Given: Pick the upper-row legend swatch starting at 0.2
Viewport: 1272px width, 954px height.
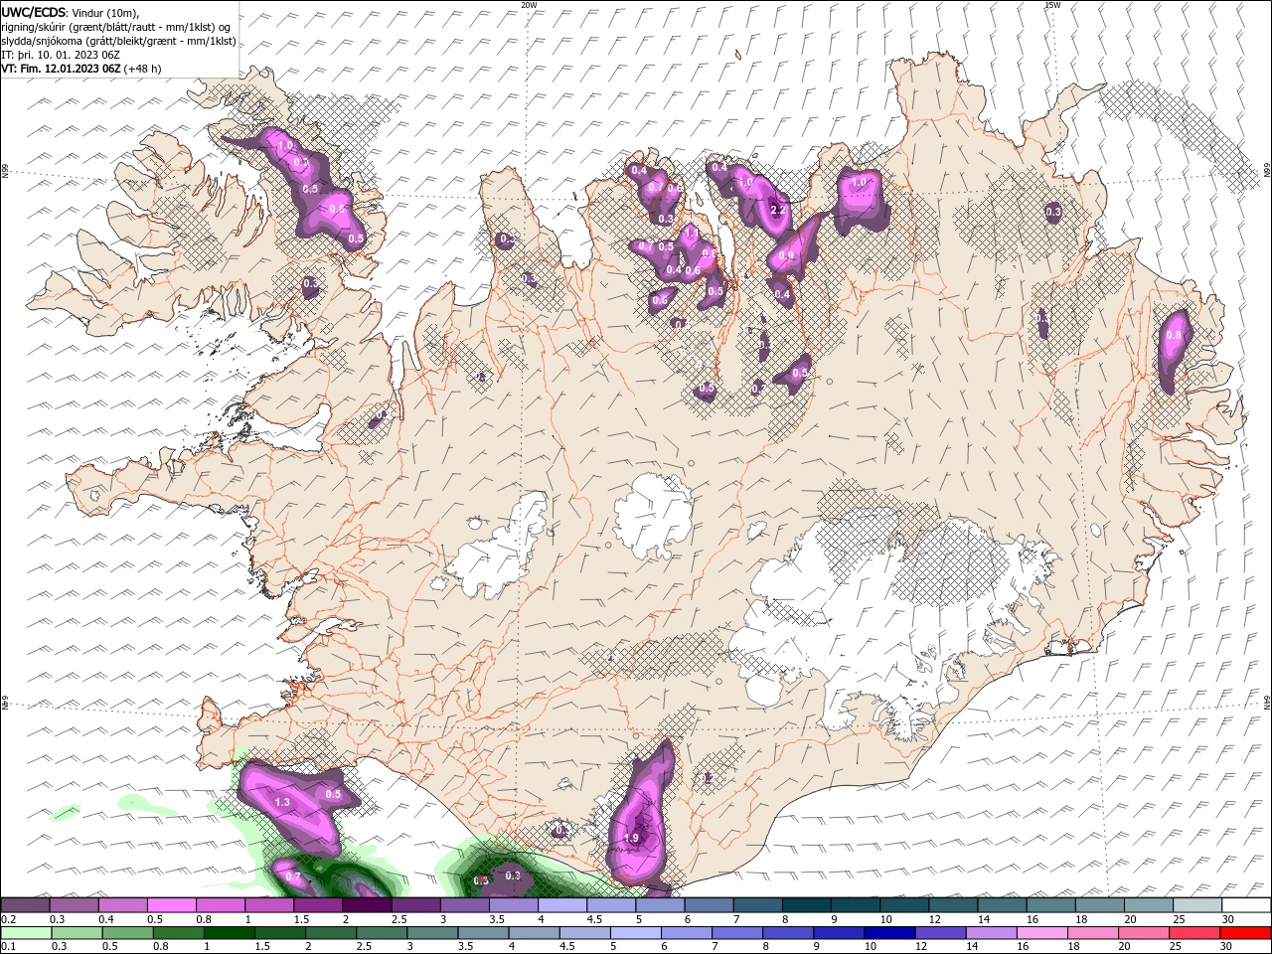Looking at the screenshot, I should [x=25, y=905].
